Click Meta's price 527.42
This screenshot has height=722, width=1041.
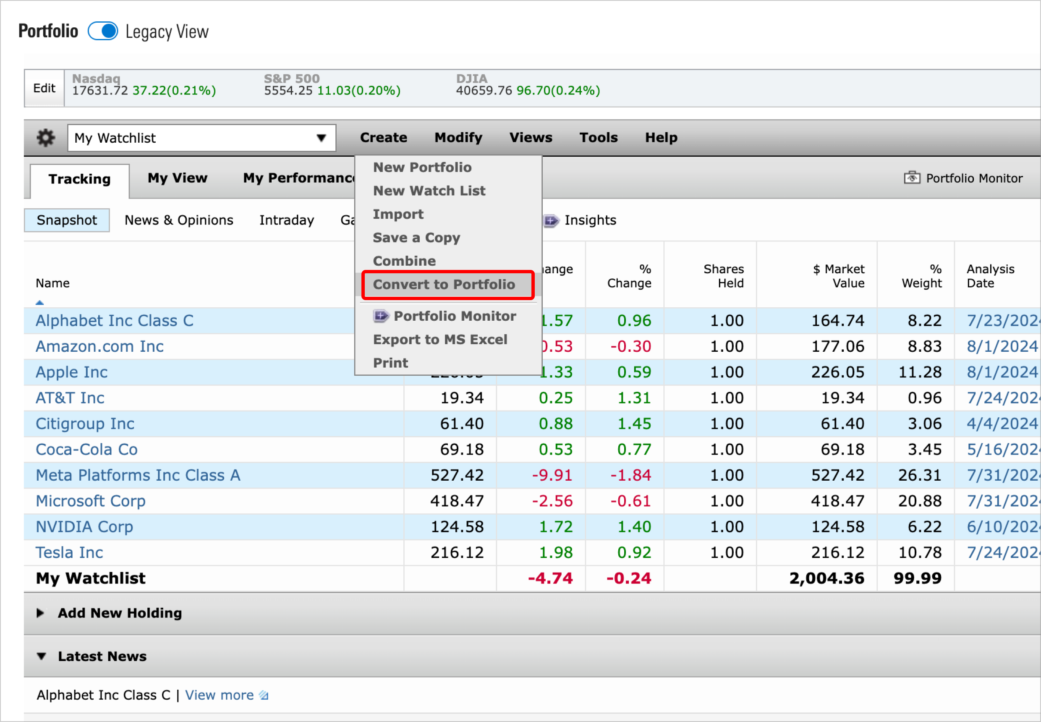[x=457, y=476]
